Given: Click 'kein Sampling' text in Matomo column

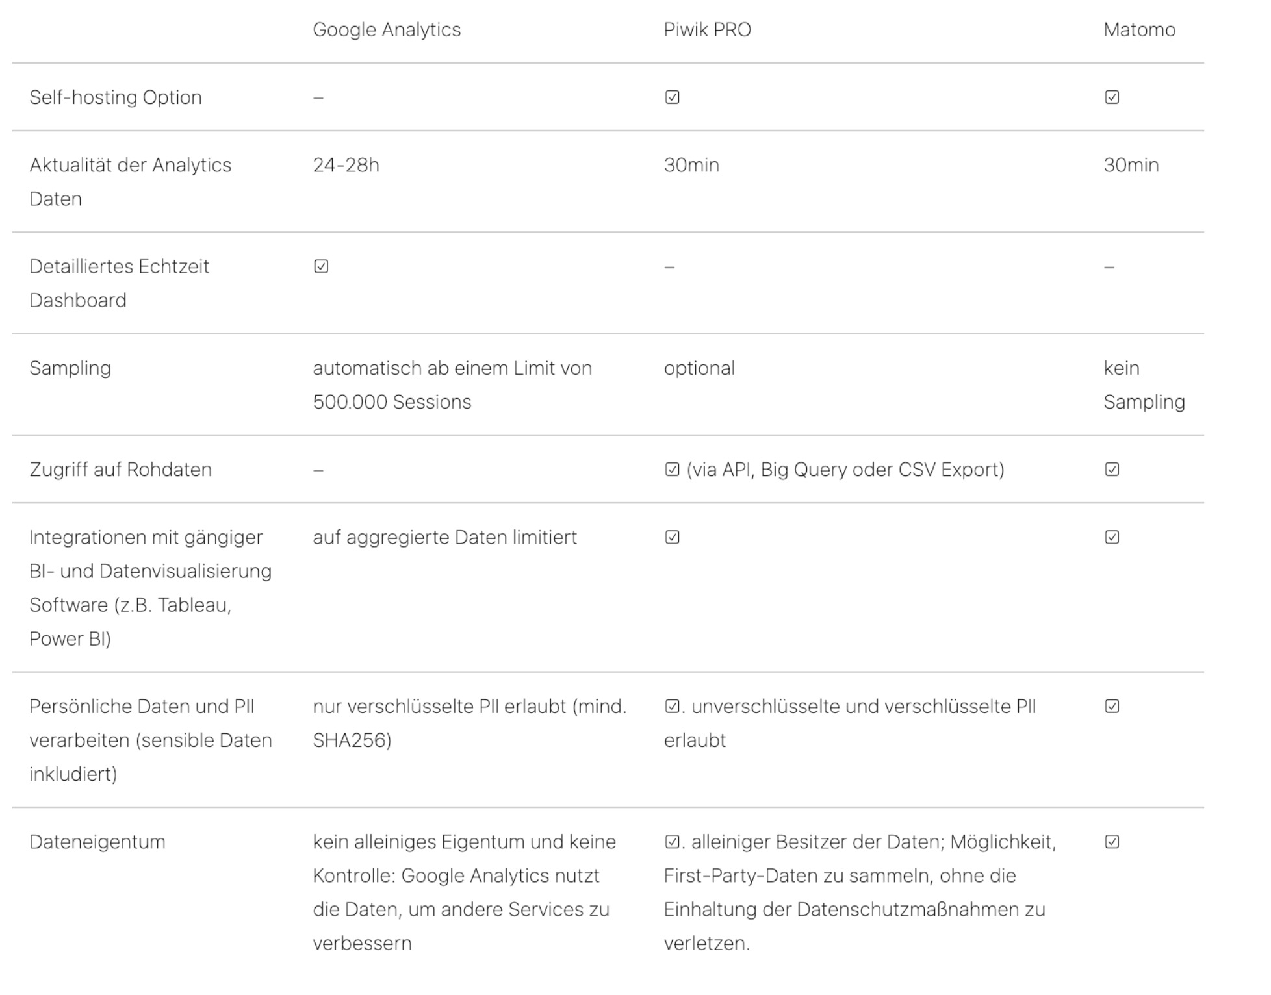Looking at the screenshot, I should pyautogui.click(x=1144, y=385).
